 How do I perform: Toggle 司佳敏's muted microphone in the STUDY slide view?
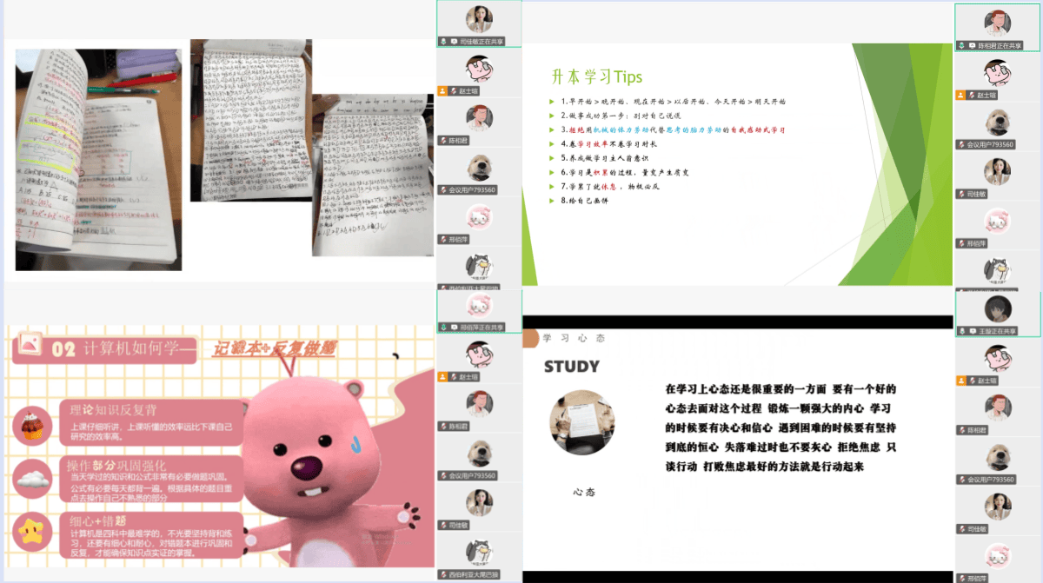[961, 528]
